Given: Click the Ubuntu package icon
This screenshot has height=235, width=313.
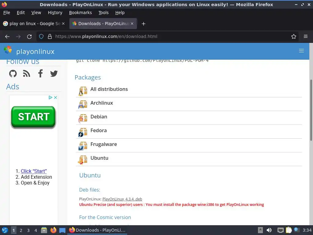Looking at the screenshot, I should (x=83, y=160).
